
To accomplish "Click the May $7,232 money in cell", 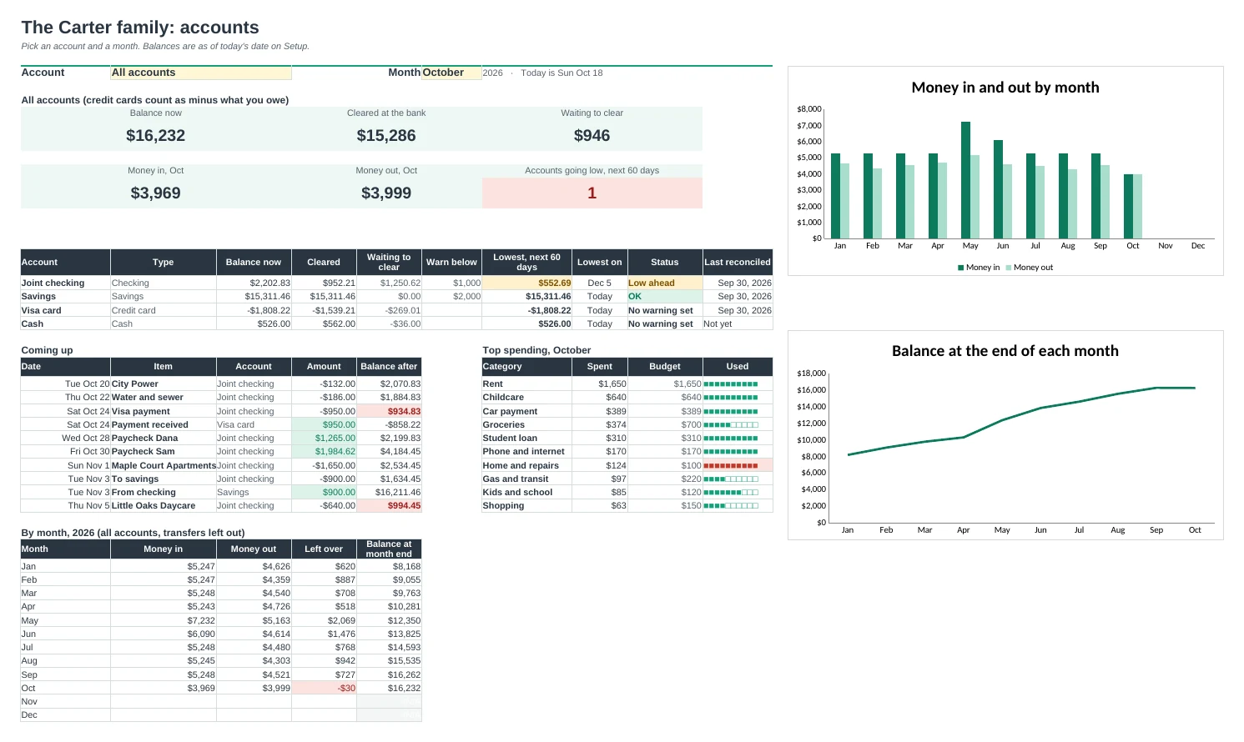I will tap(164, 620).
